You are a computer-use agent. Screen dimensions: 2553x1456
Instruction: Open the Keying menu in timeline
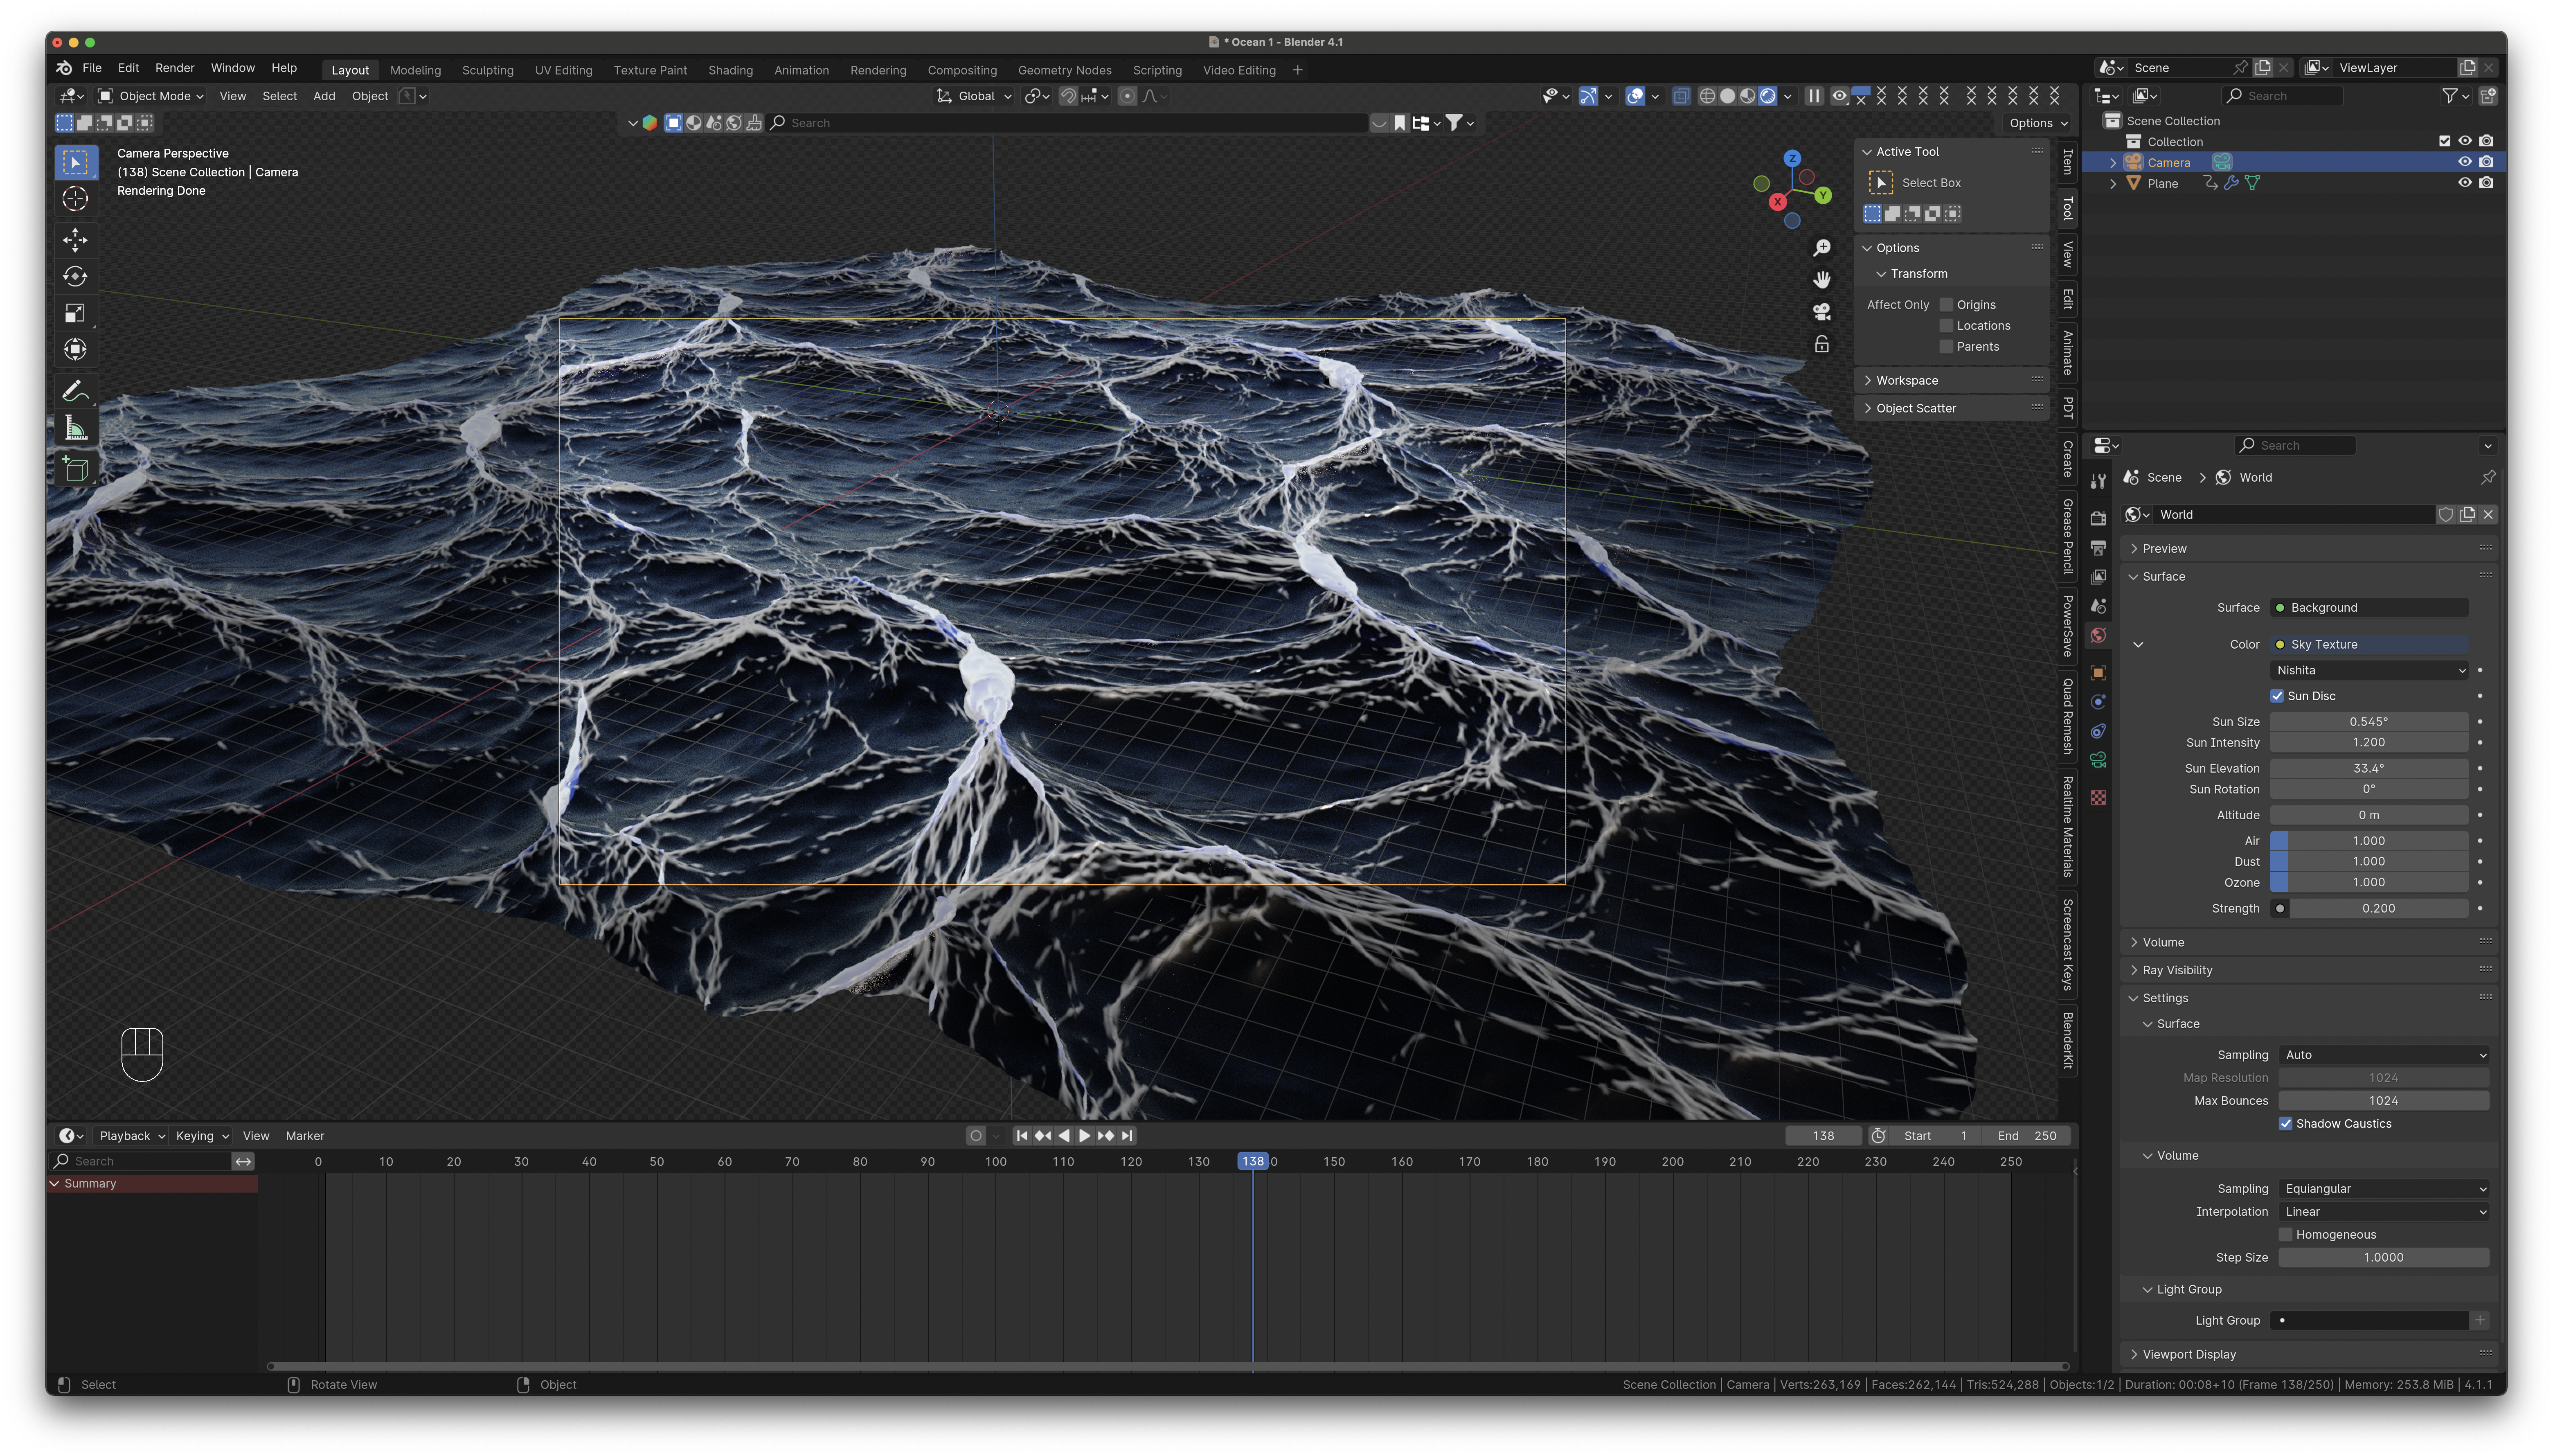coord(202,1136)
